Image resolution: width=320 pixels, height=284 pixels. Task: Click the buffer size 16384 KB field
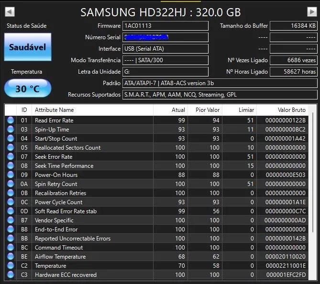pyautogui.click(x=294, y=26)
